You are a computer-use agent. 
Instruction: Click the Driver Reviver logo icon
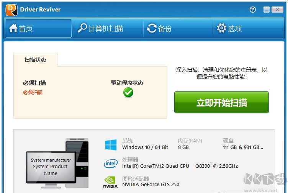(11, 10)
